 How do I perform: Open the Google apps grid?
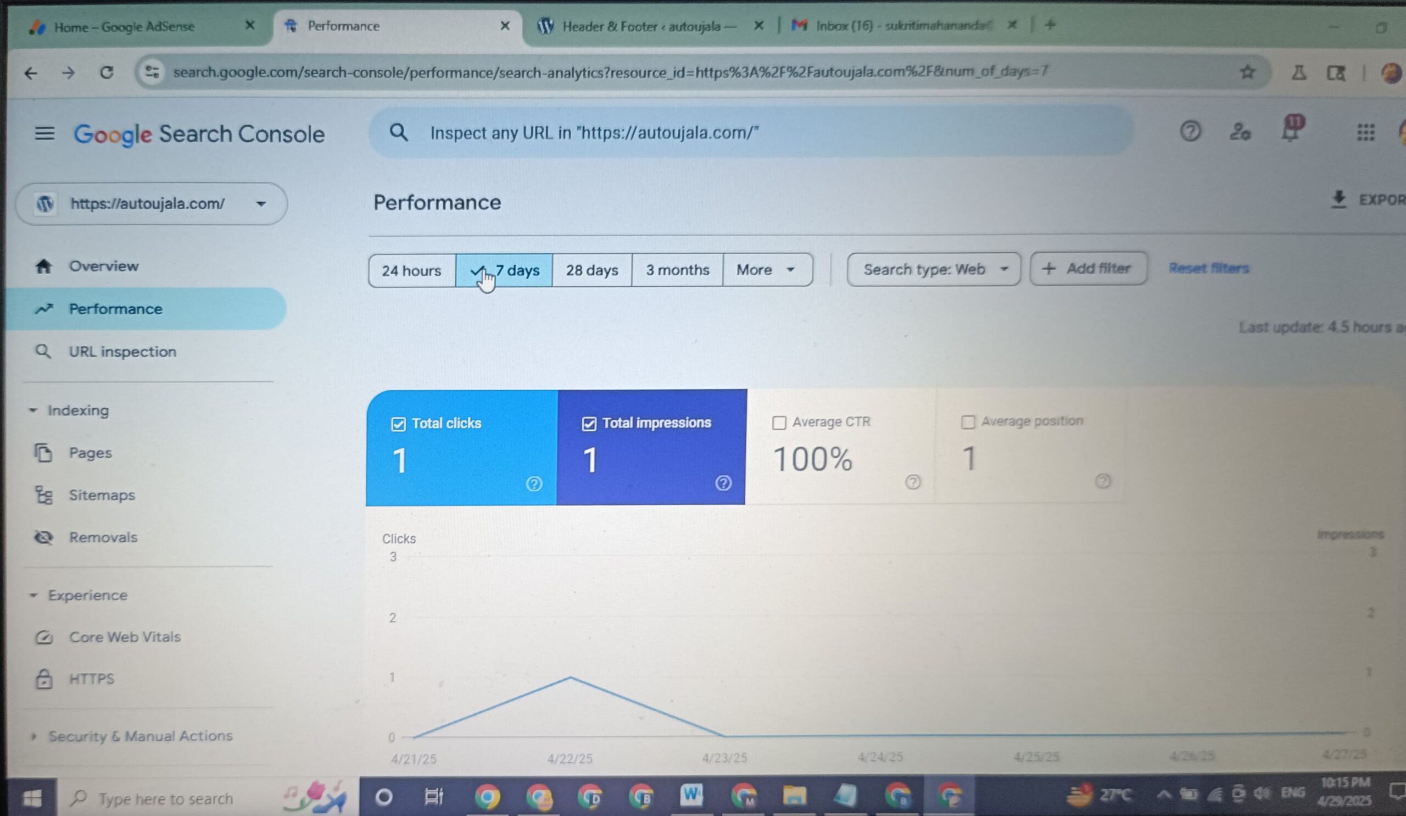tap(1365, 132)
